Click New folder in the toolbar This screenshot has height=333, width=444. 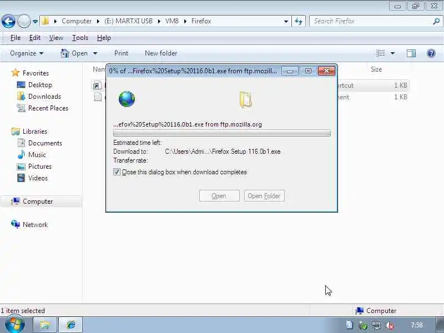pyautogui.click(x=161, y=53)
